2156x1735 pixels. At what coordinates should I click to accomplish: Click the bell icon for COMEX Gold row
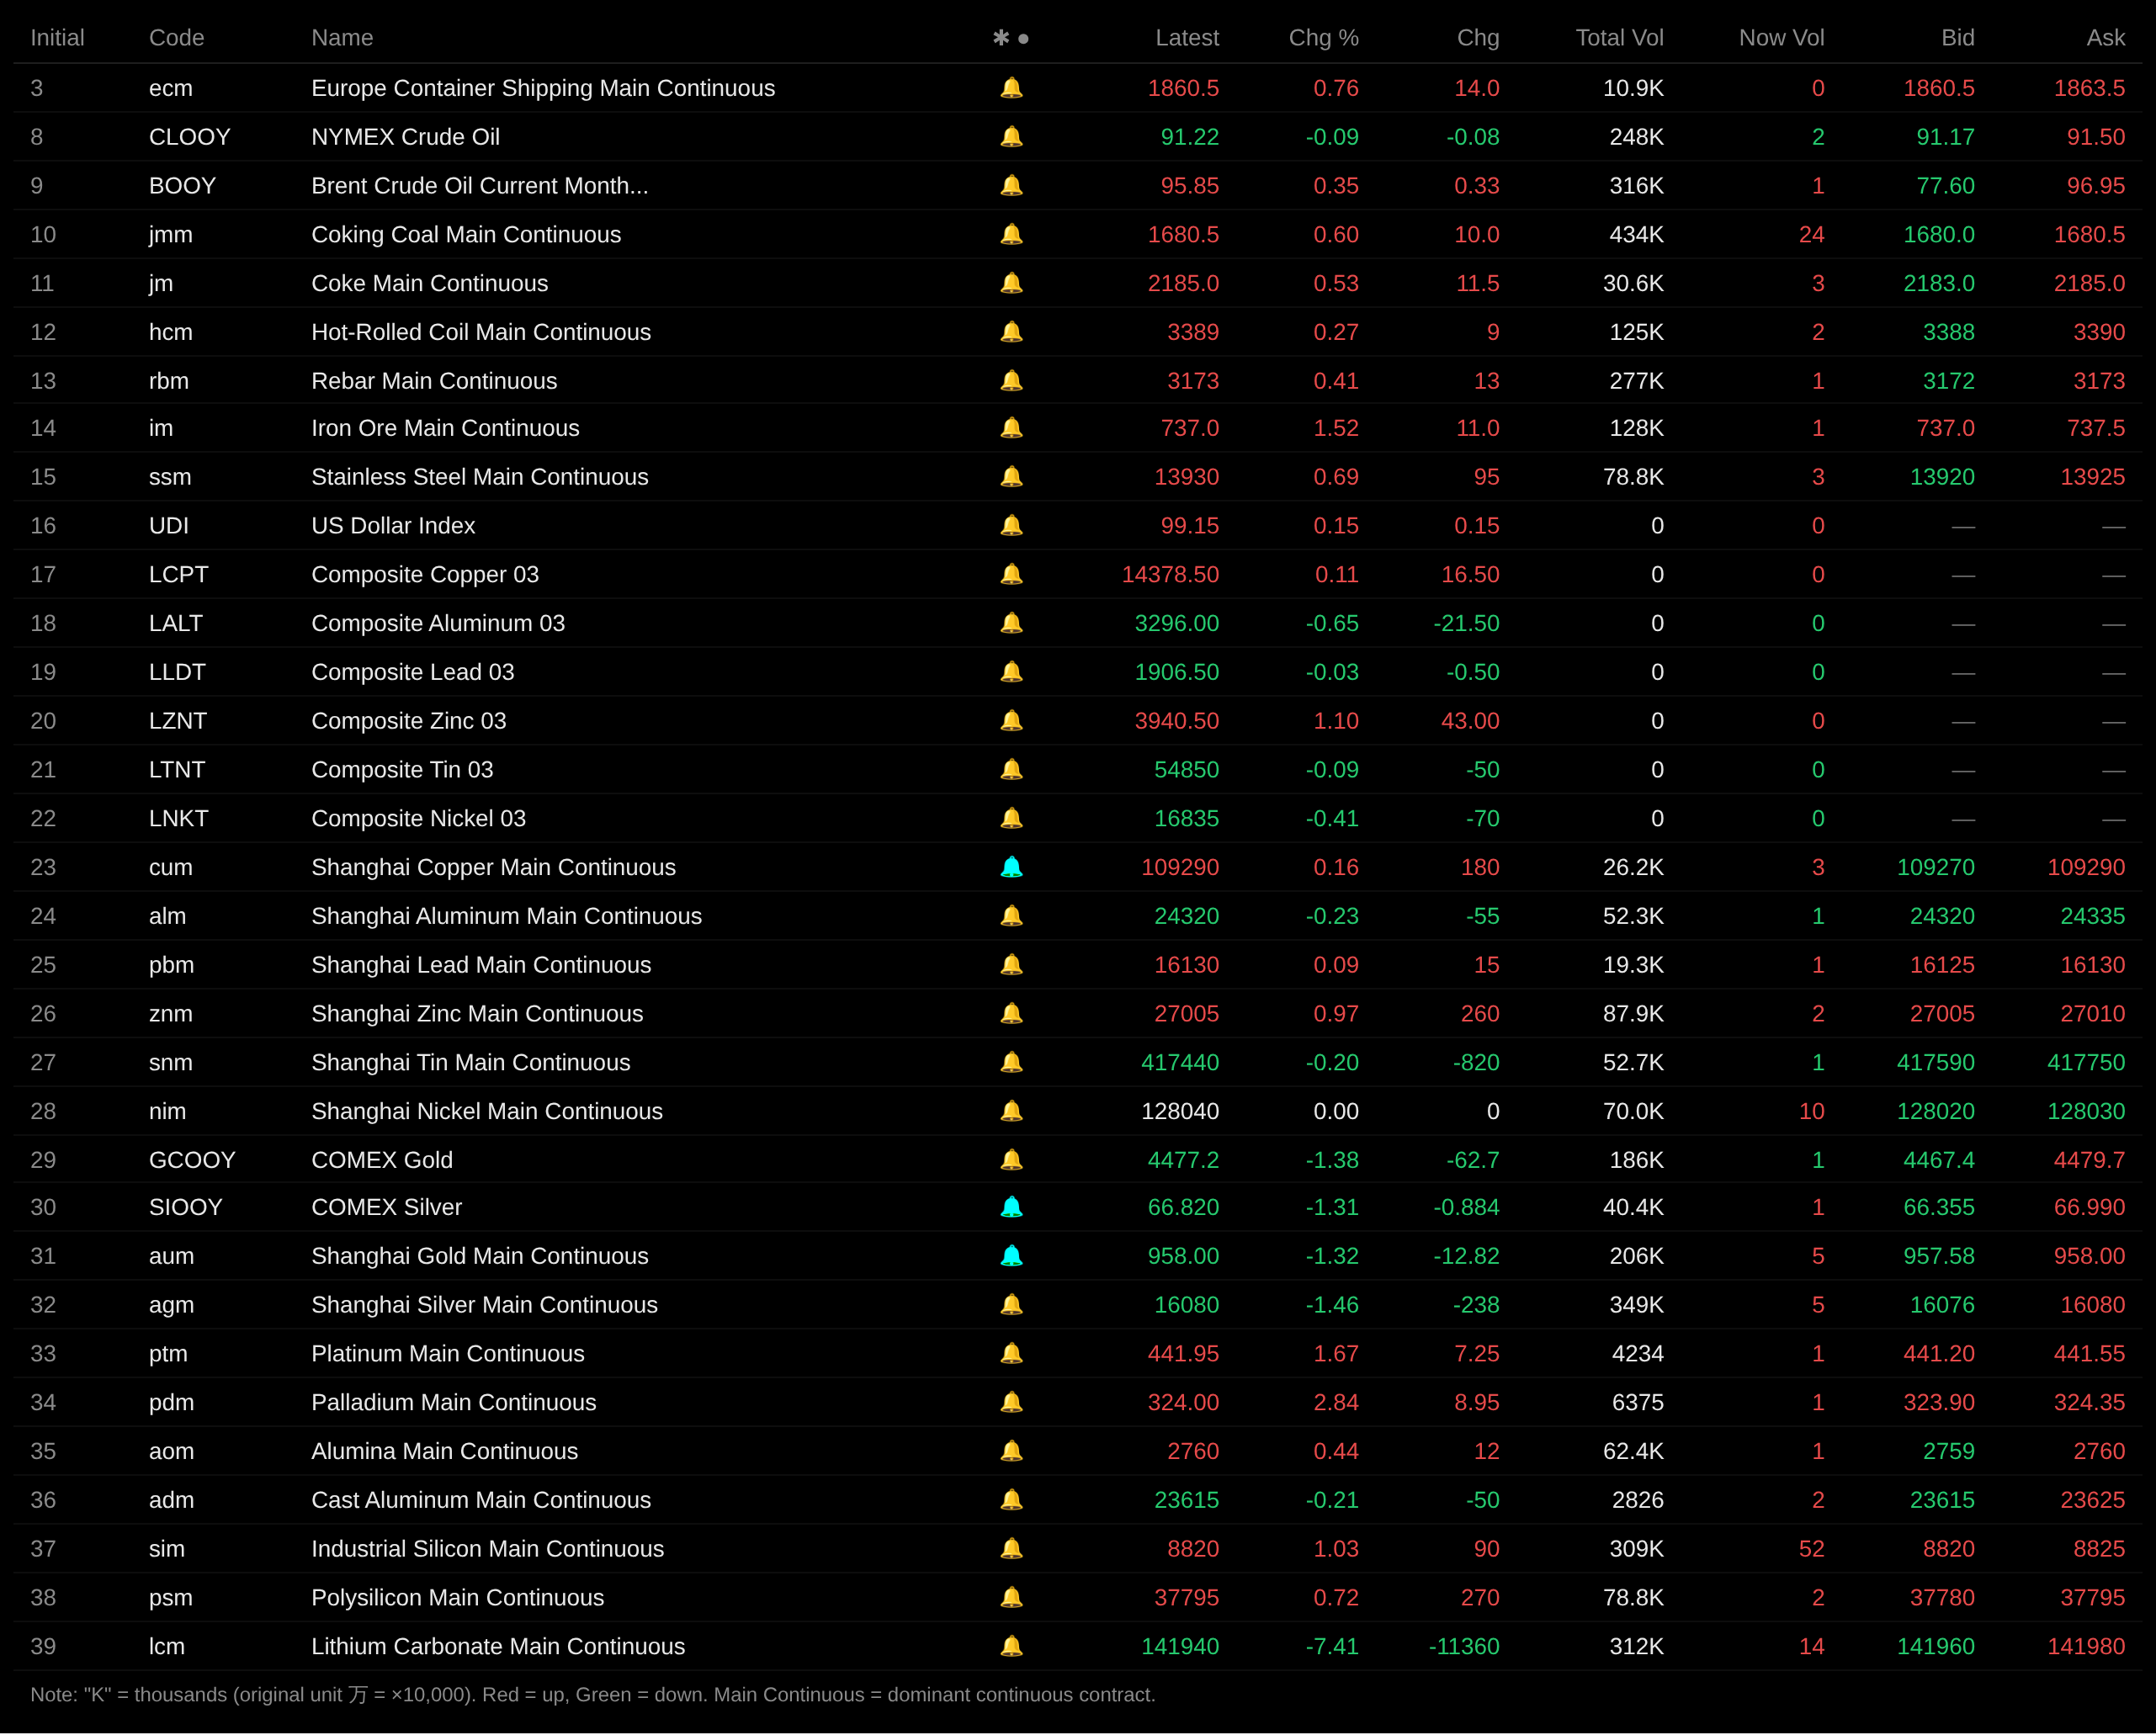click(x=1011, y=1160)
